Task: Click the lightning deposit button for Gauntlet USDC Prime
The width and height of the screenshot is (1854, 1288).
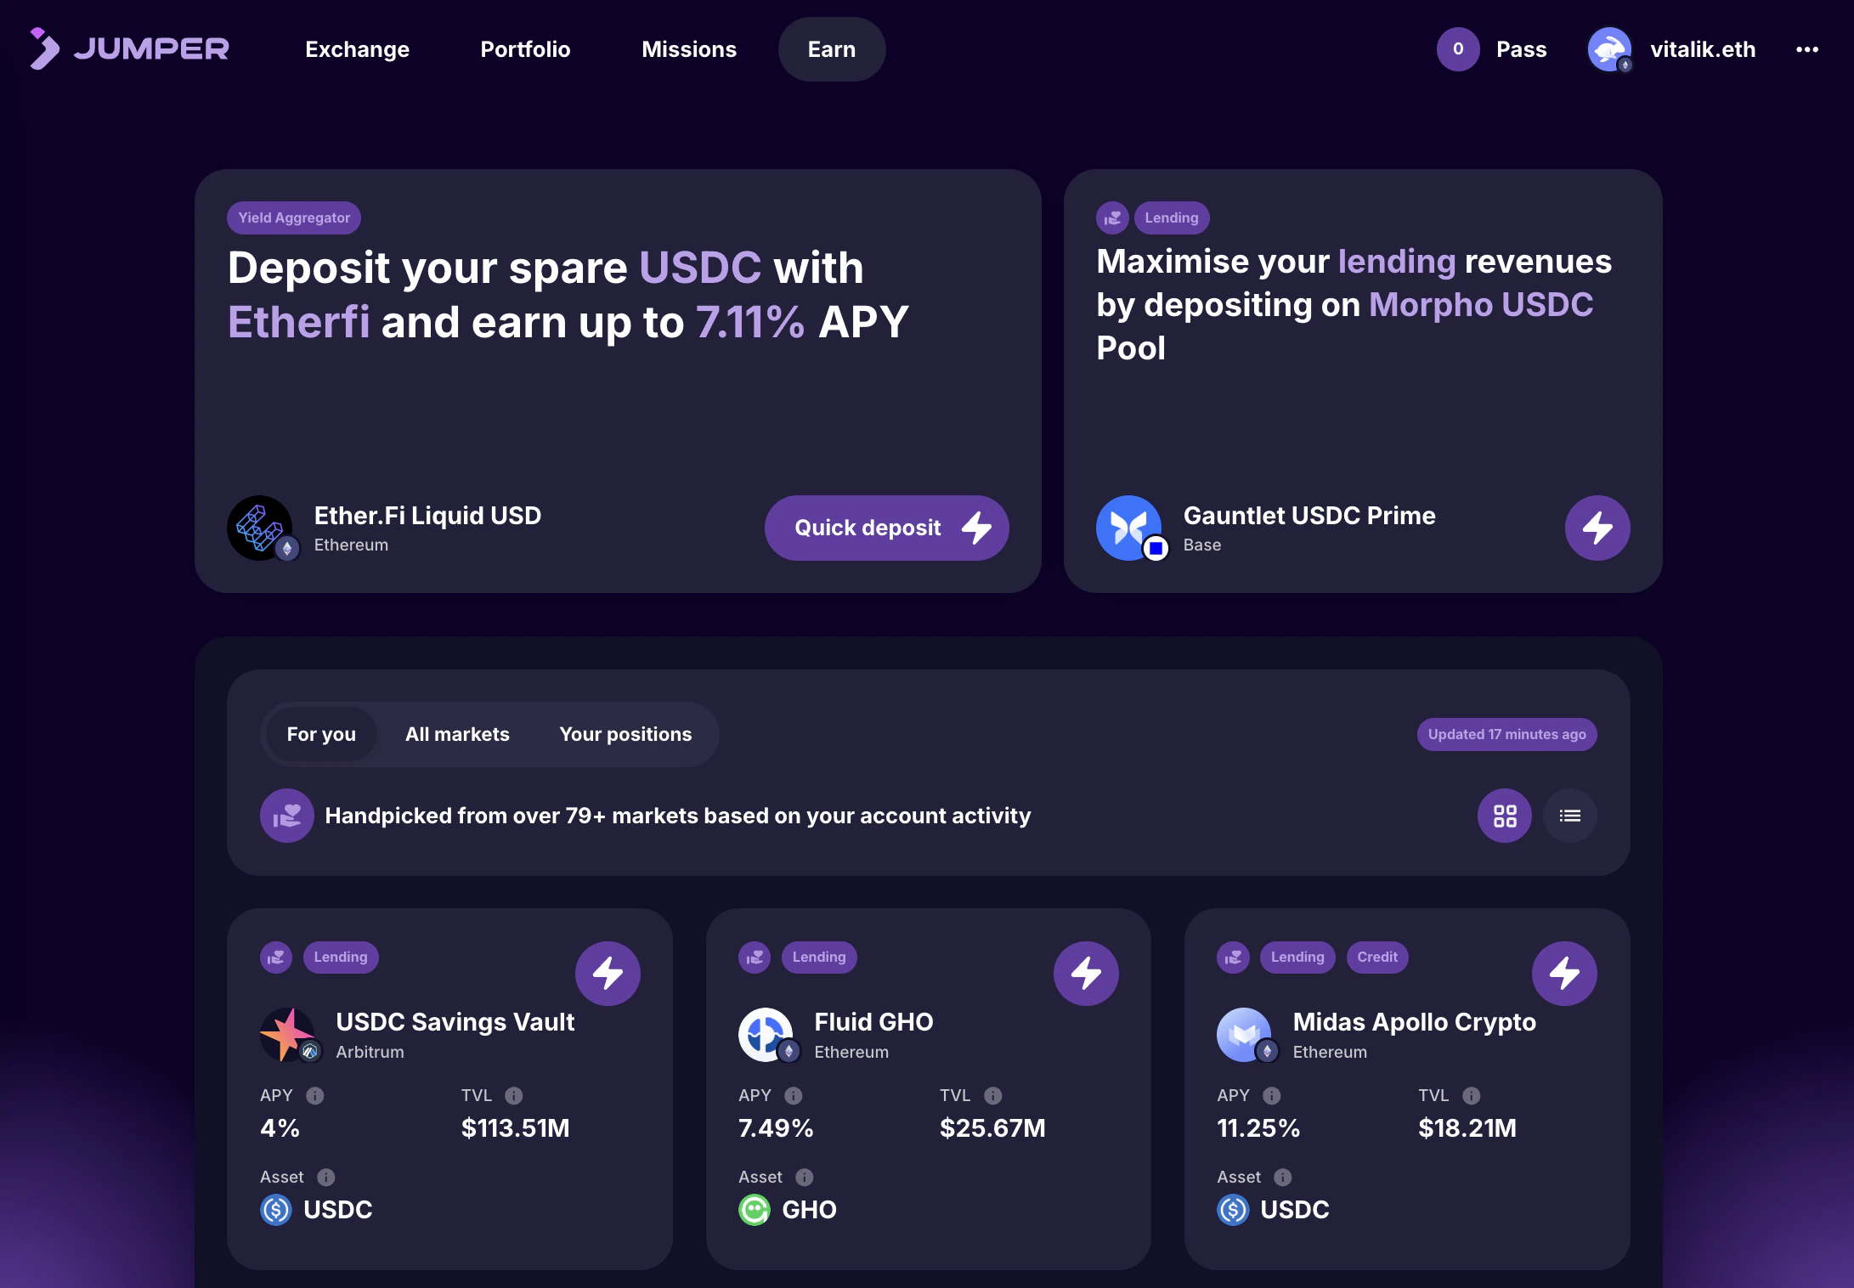Action: coord(1597,528)
